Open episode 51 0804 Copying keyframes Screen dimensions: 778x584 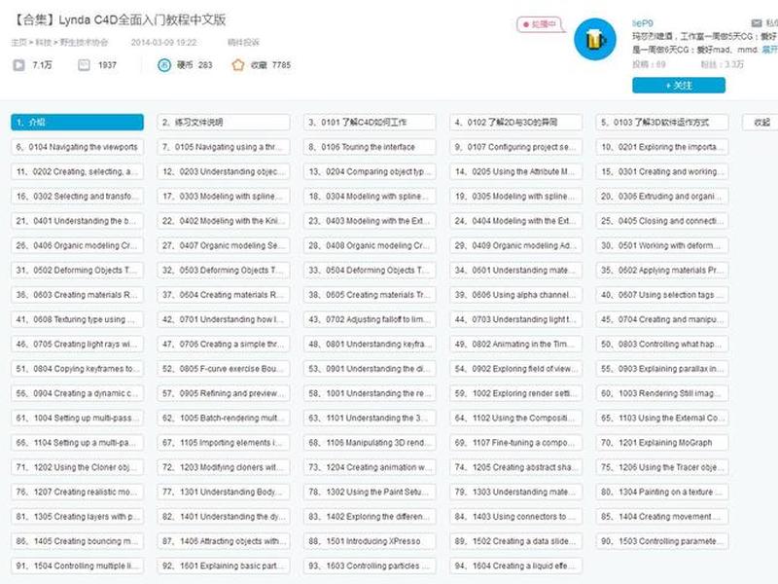[78, 369]
